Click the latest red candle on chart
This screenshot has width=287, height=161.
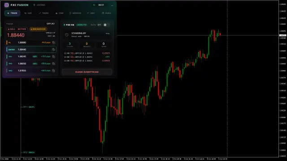pyautogui.click(x=220, y=34)
